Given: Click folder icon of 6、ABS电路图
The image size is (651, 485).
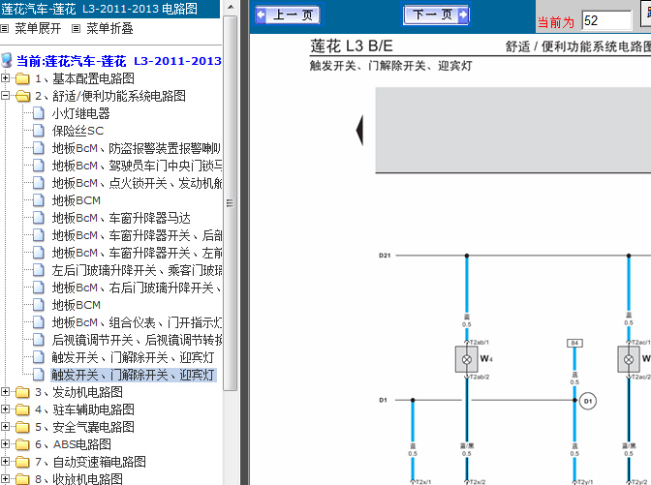Looking at the screenshot, I should pos(22,444).
